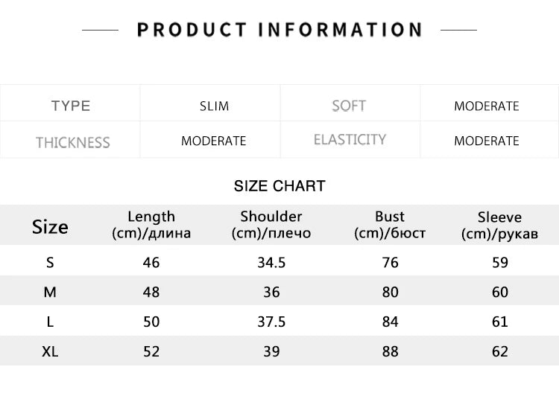Click the Shoulder (cm) column header
559x393 pixels.
pos(271,225)
